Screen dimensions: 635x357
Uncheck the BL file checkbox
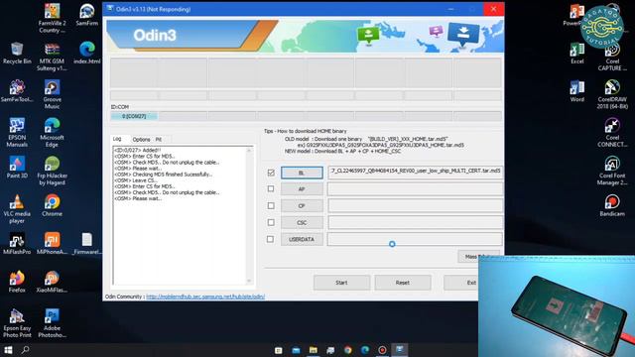(x=271, y=173)
